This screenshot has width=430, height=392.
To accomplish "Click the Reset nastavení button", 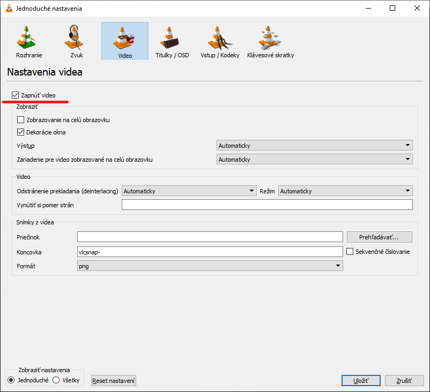I will 114,381.
